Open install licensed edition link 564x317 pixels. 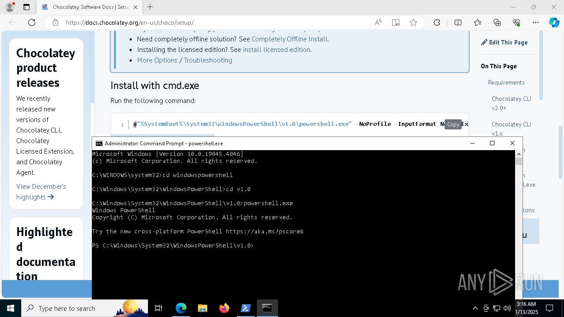[x=276, y=50]
